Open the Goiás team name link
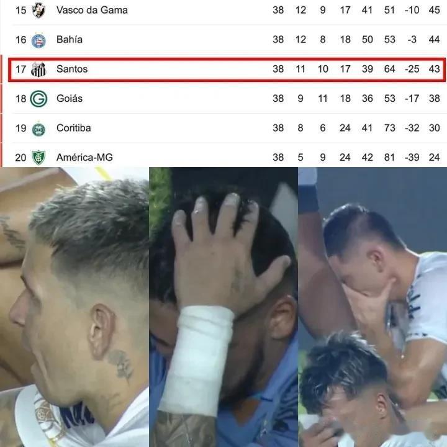 [x=70, y=98]
